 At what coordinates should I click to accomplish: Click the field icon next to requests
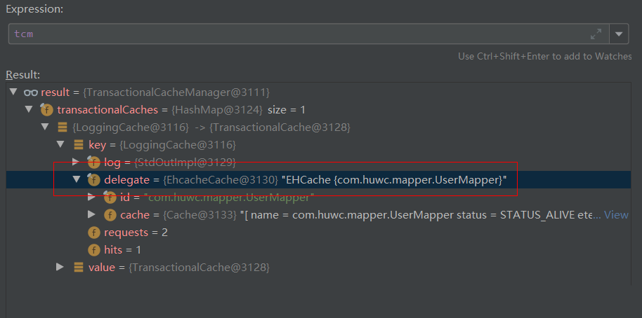pyautogui.click(x=93, y=233)
